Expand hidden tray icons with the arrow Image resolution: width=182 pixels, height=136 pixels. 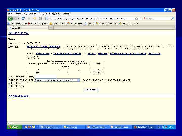coord(163,127)
